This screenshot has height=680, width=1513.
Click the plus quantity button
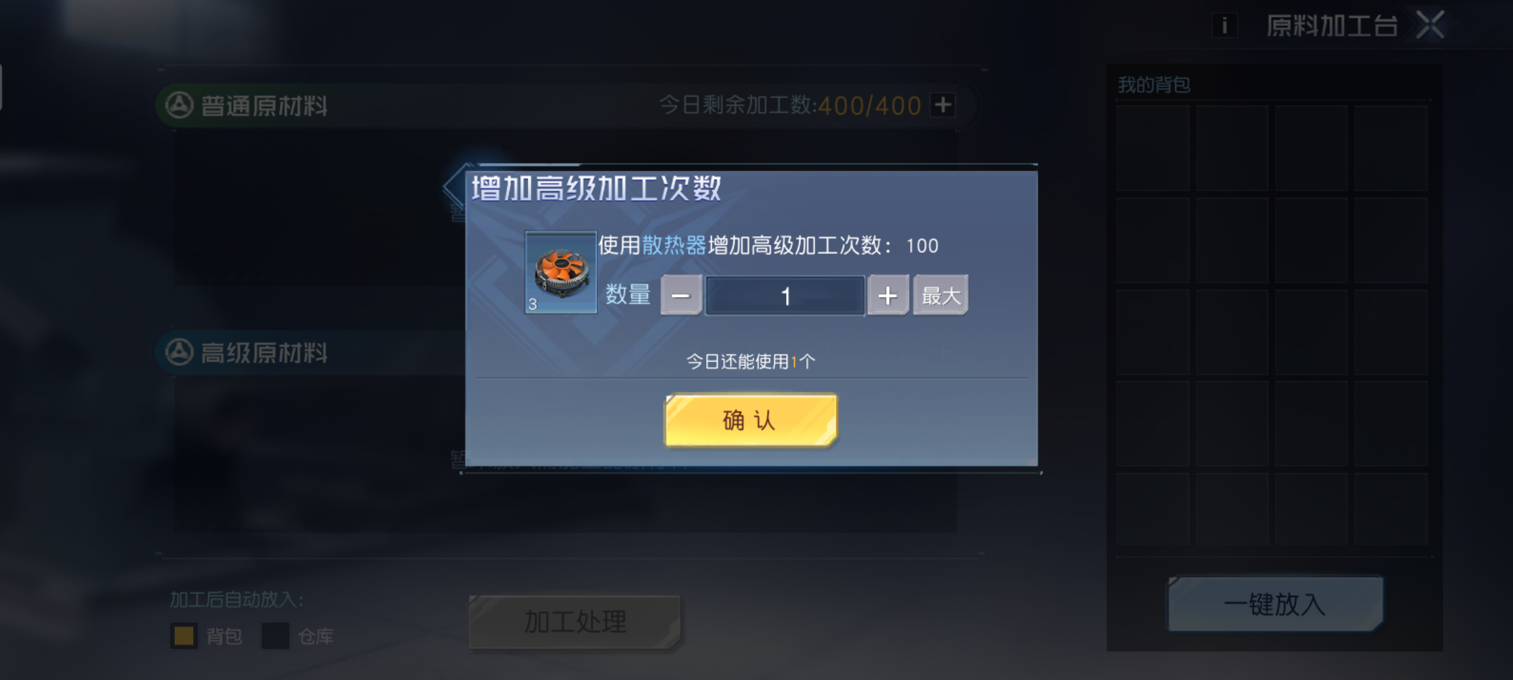888,295
